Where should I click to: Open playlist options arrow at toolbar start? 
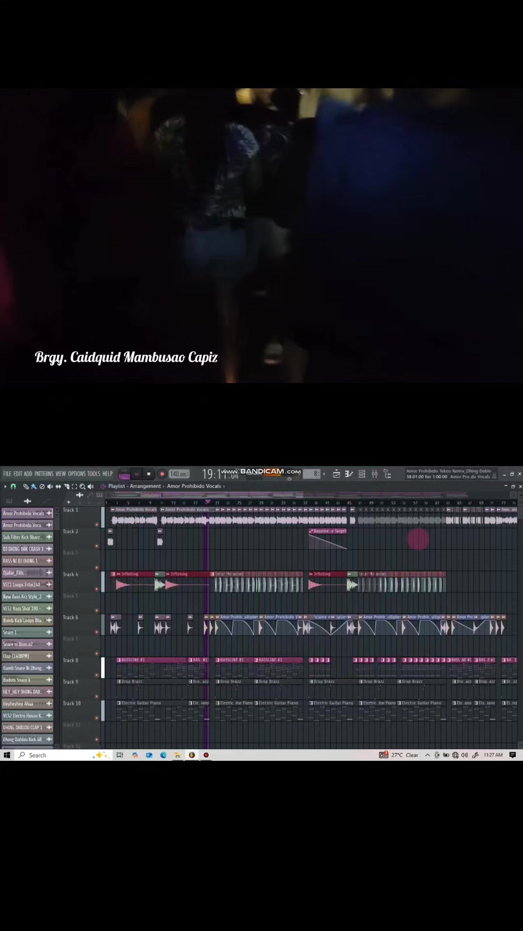[5, 486]
